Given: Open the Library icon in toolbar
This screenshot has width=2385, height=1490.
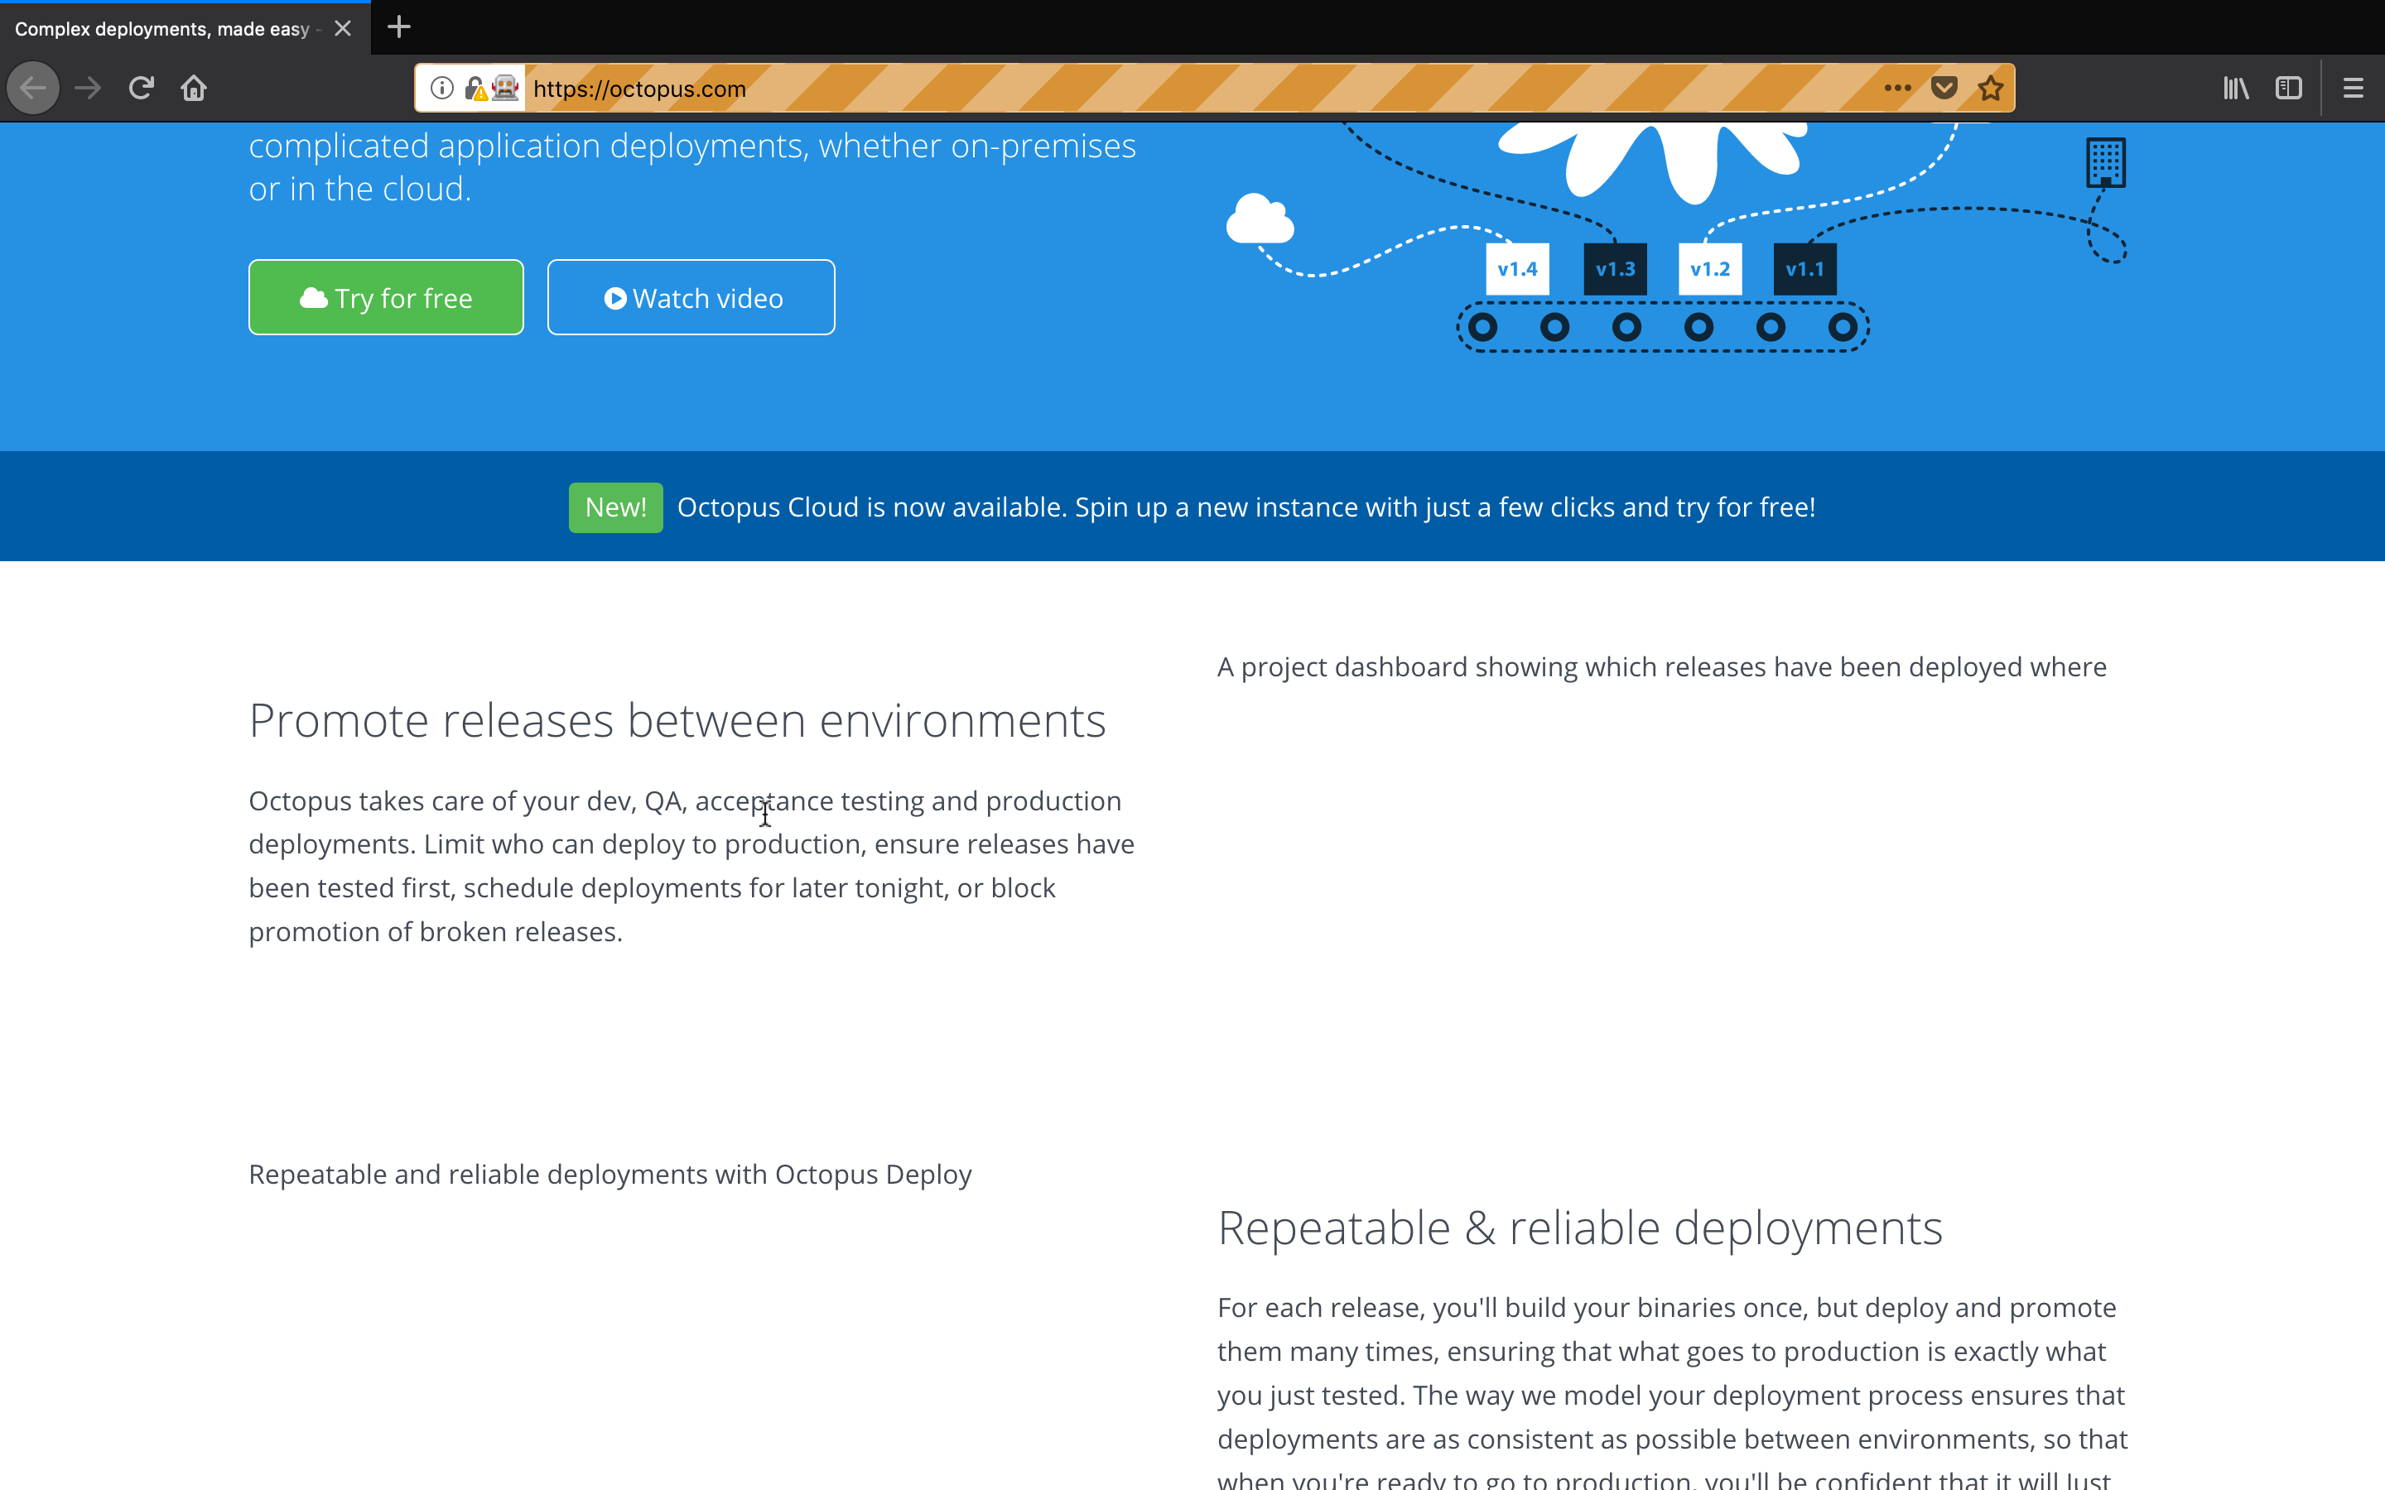Looking at the screenshot, I should [x=2235, y=89].
